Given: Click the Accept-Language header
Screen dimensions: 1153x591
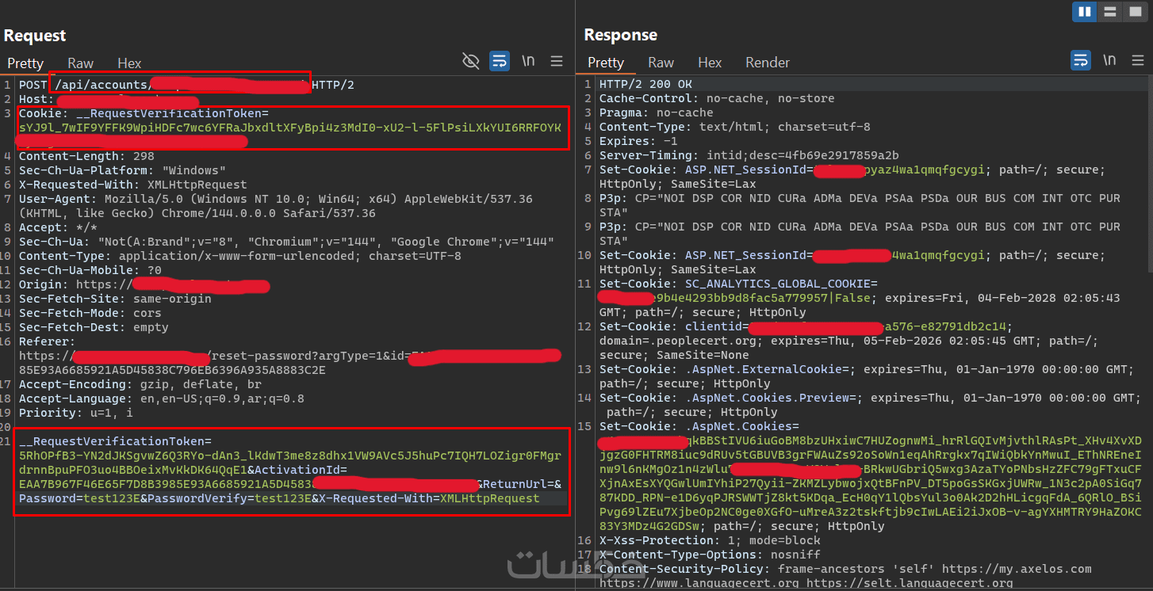Looking at the screenshot, I should [x=161, y=398].
